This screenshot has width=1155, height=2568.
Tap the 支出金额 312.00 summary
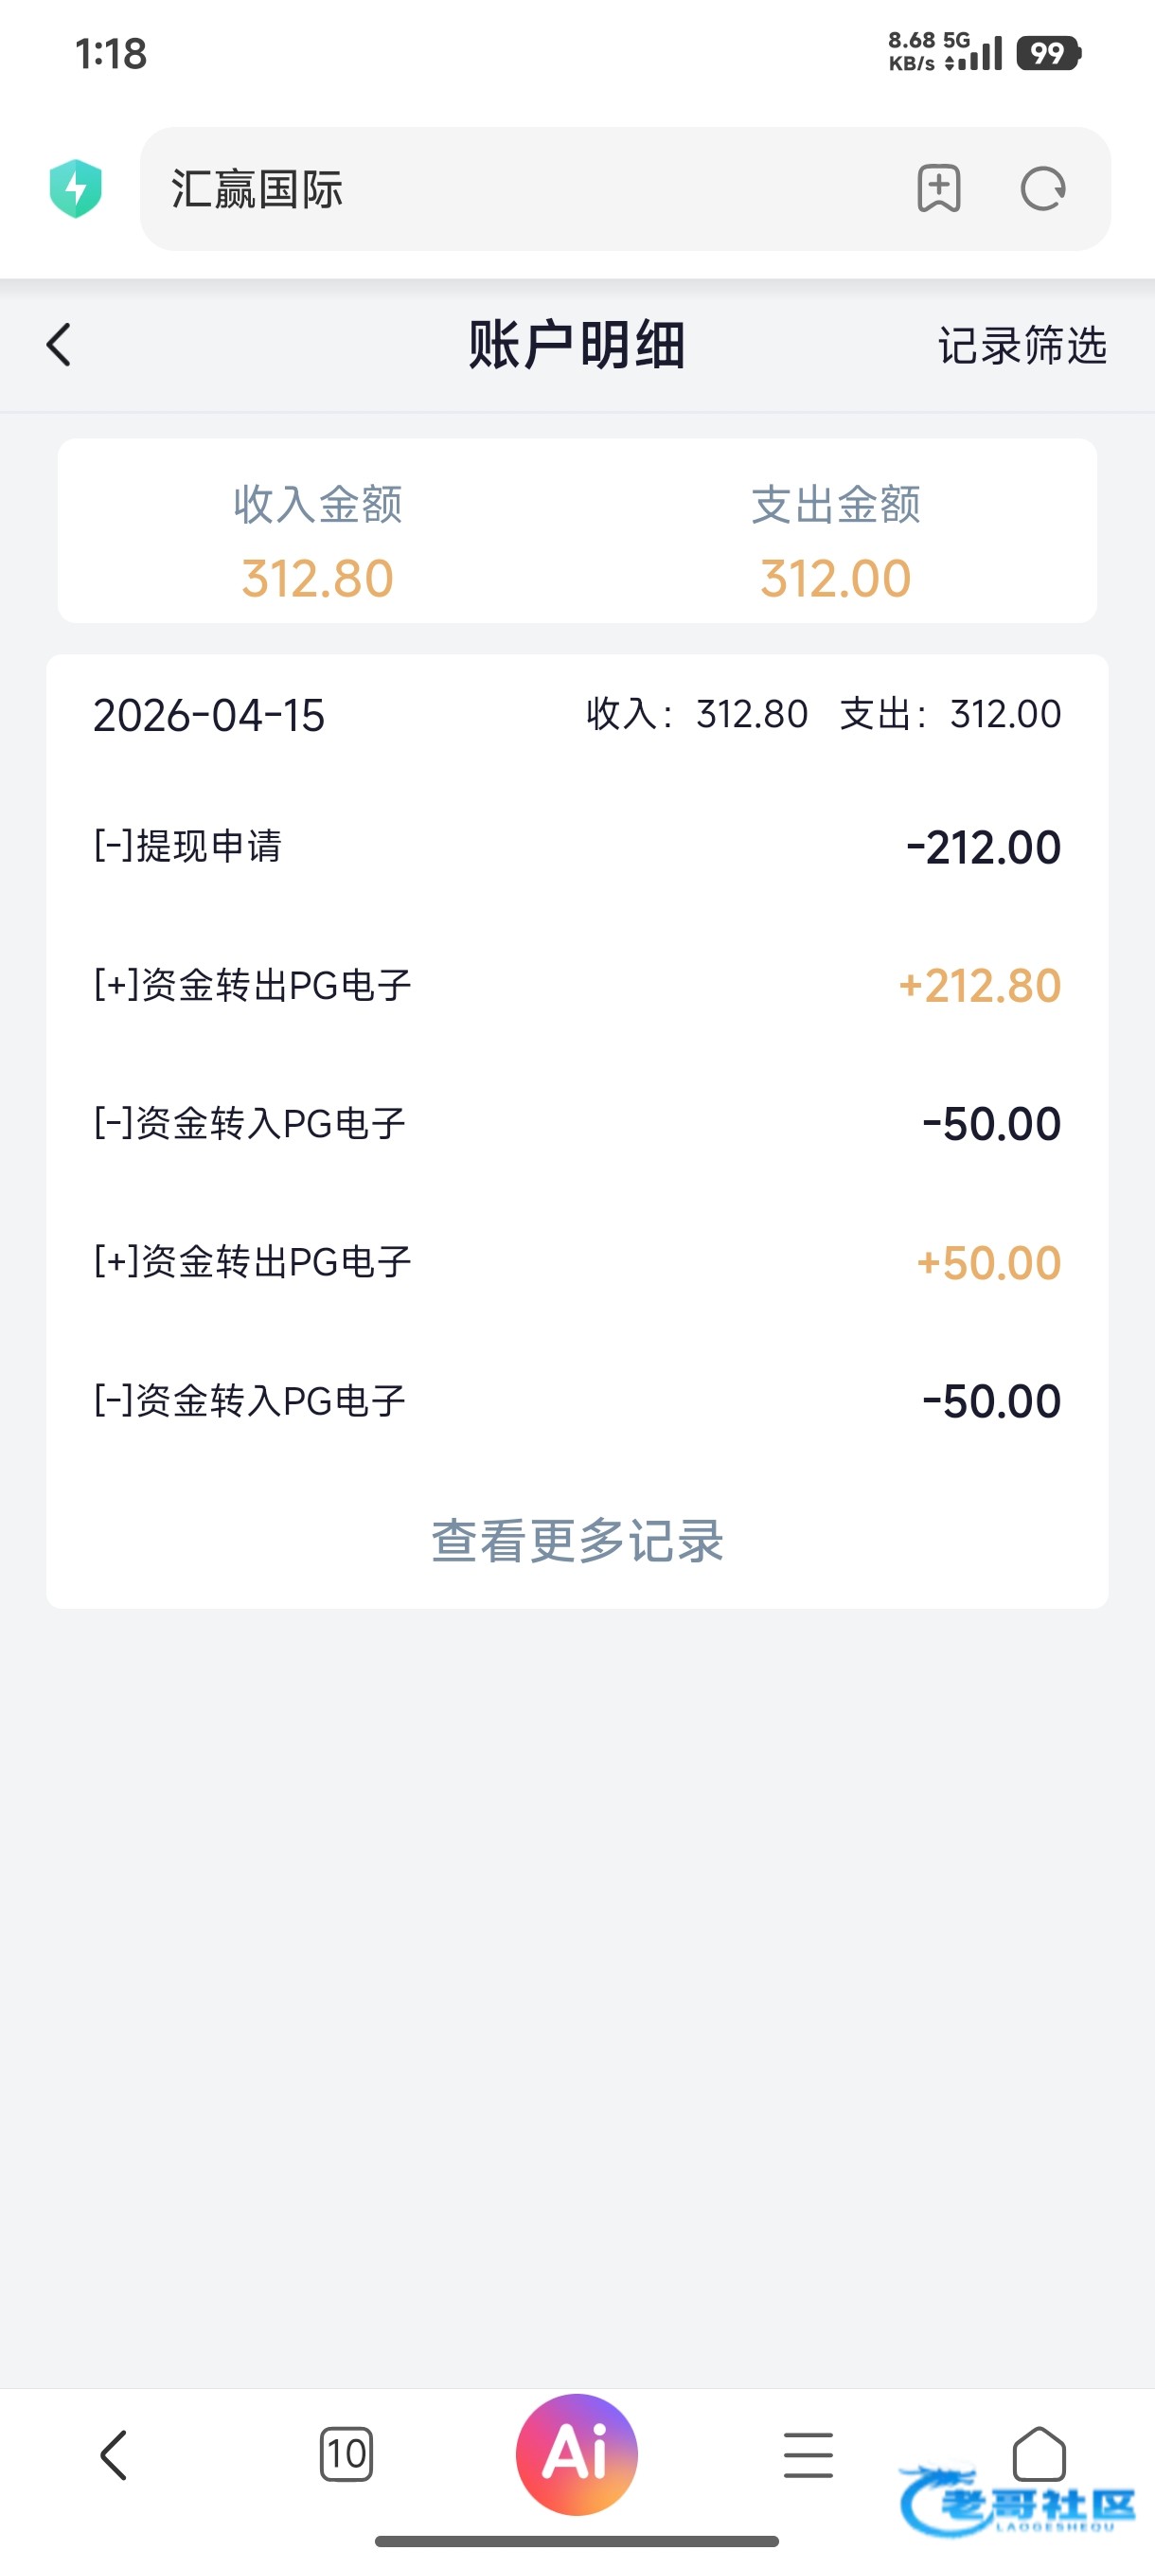[x=835, y=543]
